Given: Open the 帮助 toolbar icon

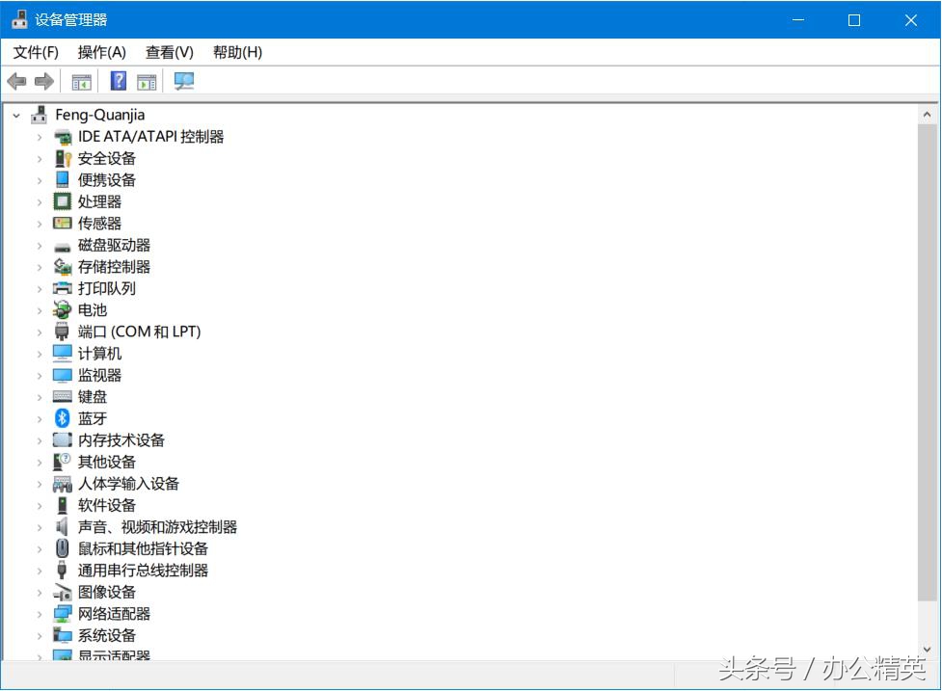Looking at the screenshot, I should pyautogui.click(x=118, y=81).
